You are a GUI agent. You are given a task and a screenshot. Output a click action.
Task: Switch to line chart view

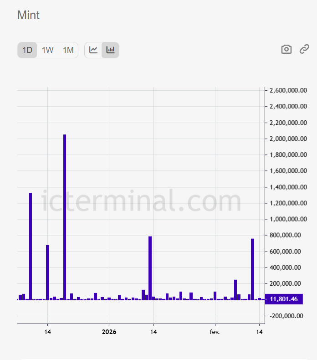pos(93,50)
